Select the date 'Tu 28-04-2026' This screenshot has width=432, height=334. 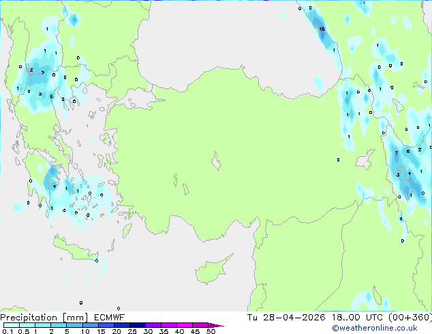coord(286,318)
